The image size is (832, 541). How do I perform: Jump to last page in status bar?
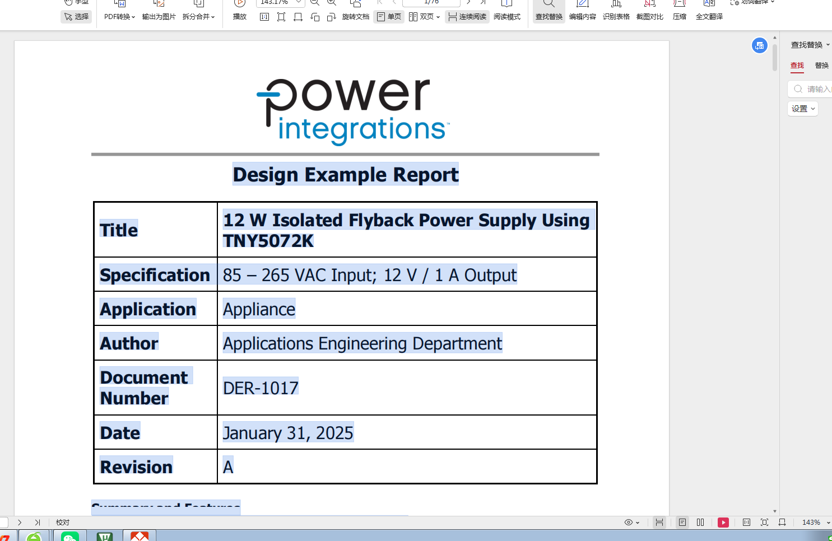38,523
